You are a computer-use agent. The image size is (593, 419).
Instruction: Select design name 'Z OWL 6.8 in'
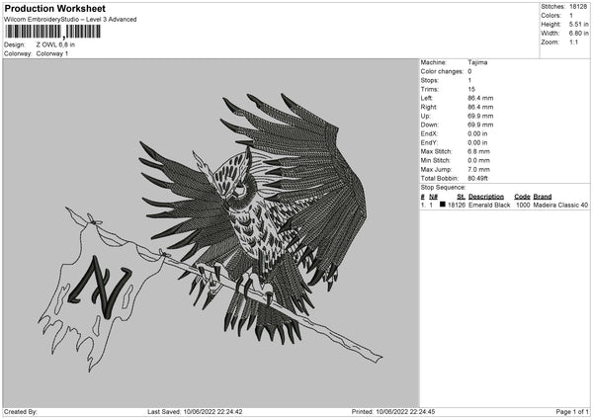click(x=55, y=44)
